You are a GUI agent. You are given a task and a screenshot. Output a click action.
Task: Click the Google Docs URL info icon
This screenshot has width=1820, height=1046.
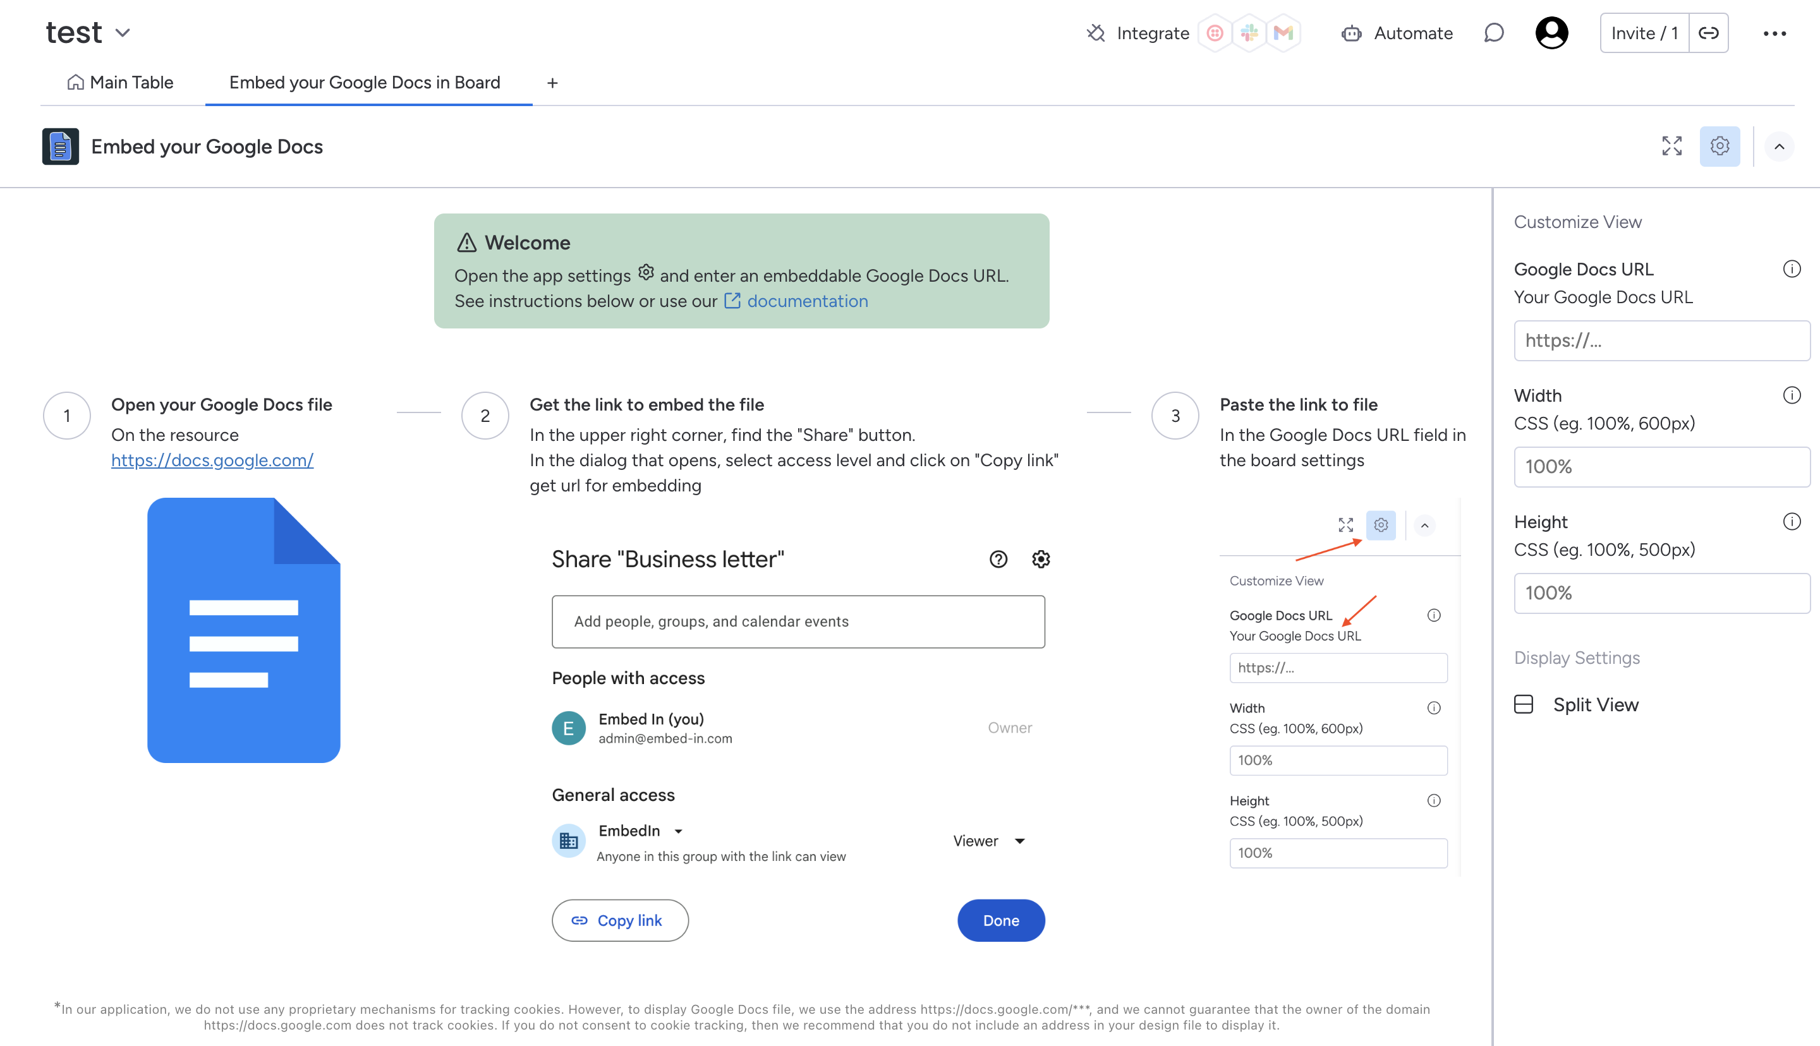click(1792, 268)
